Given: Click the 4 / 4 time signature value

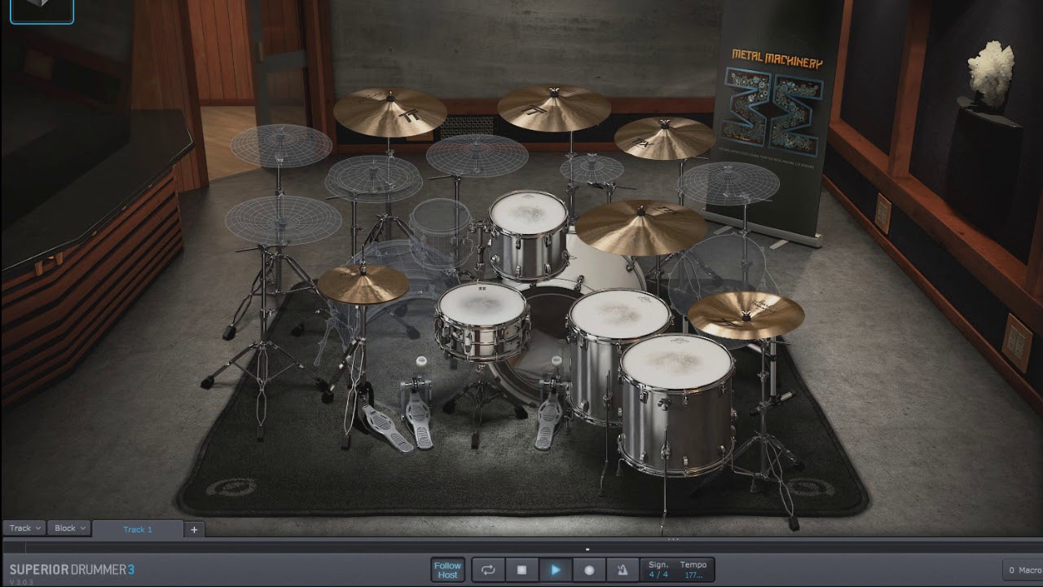Looking at the screenshot, I should coord(658,575).
